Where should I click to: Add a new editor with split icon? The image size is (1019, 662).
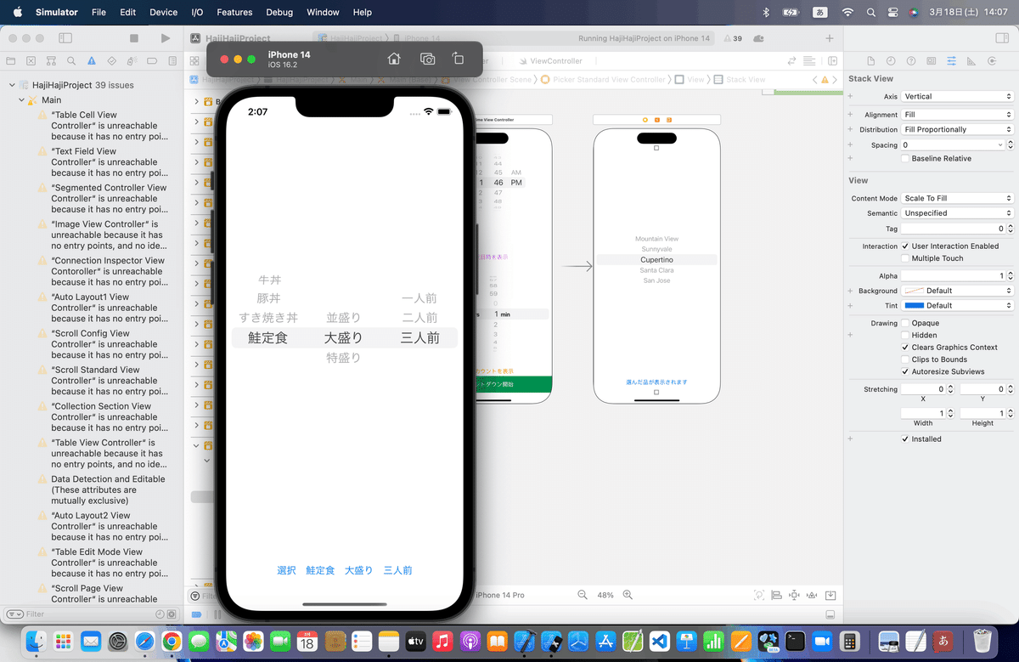[x=833, y=61]
